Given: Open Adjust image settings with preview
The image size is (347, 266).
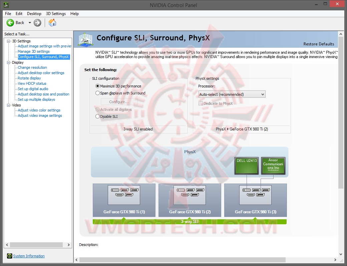Looking at the screenshot, I should coord(44,46).
